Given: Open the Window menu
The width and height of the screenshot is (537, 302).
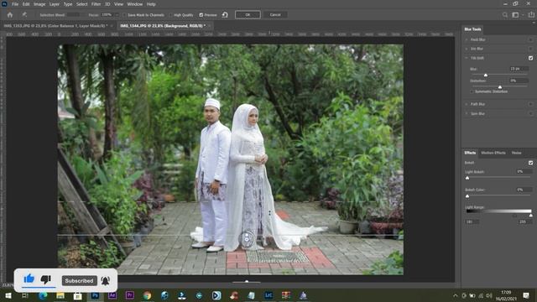Looking at the screenshot, I should [x=135, y=4].
